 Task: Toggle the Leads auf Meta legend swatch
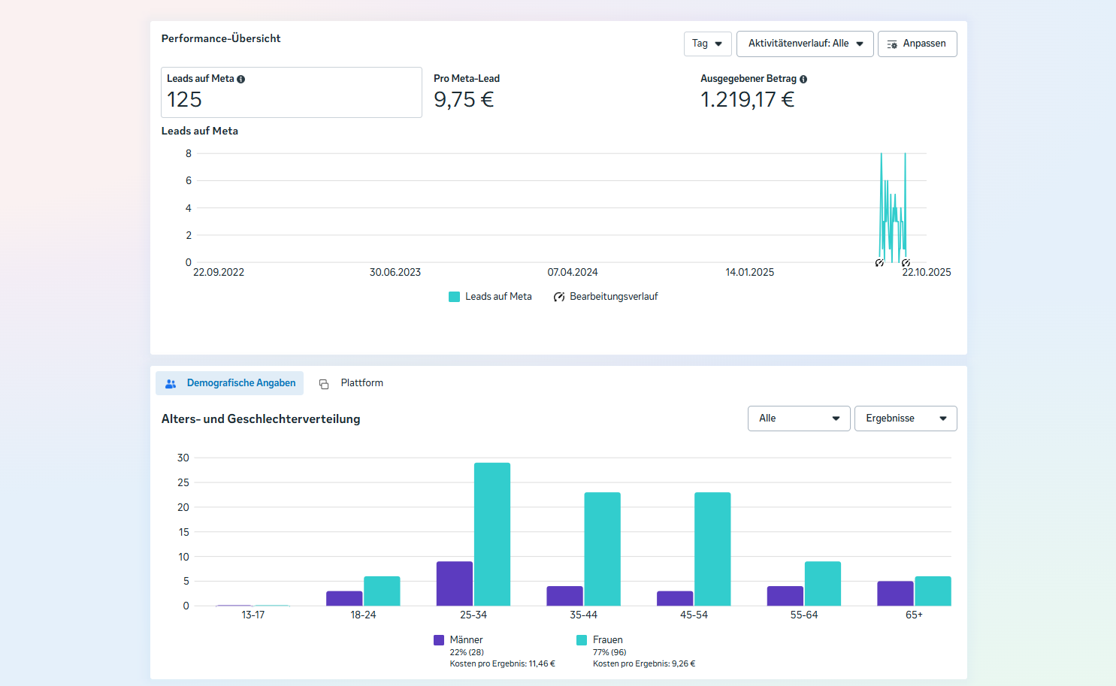[x=454, y=297]
